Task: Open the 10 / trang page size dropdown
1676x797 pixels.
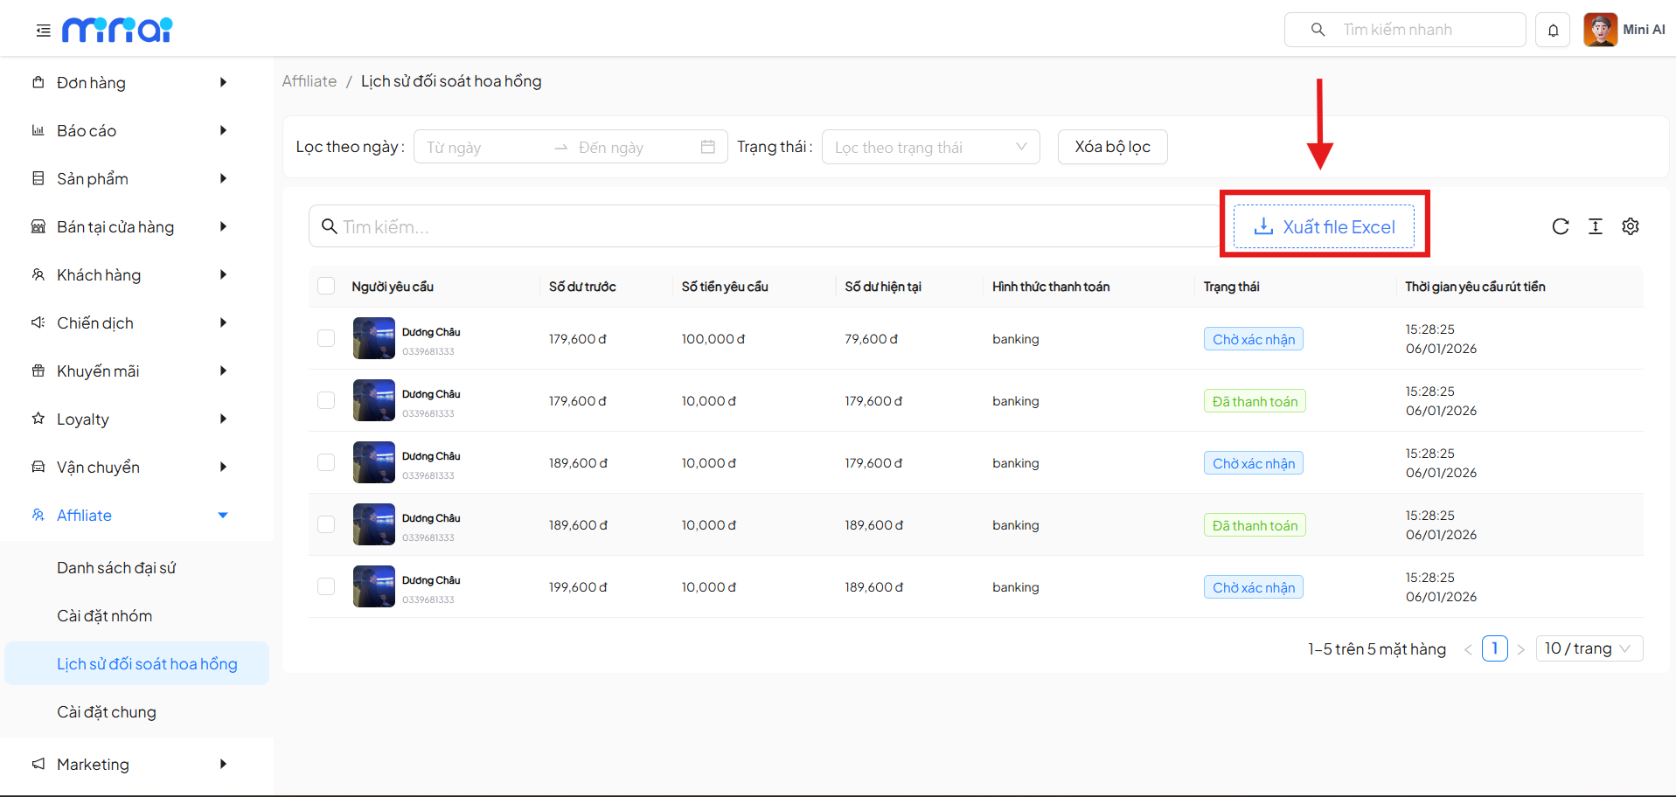Action: point(1588,648)
